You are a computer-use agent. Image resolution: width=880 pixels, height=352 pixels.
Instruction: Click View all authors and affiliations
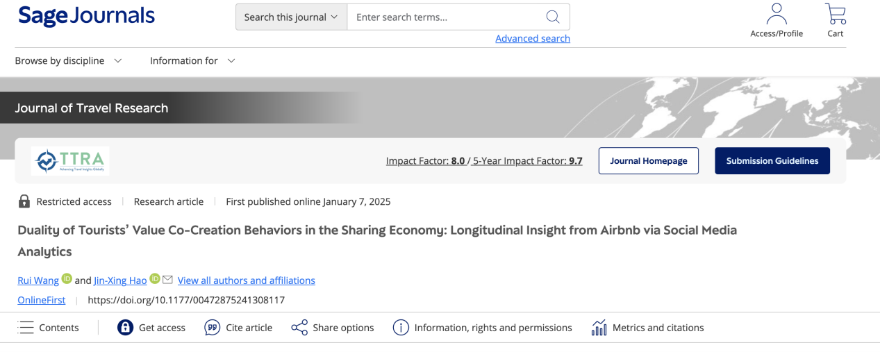point(247,280)
